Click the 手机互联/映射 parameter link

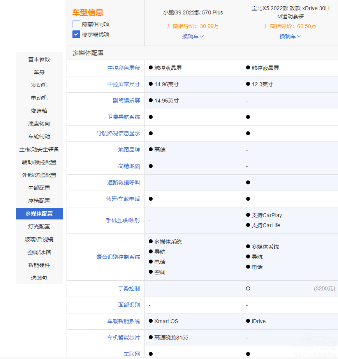[x=123, y=221]
